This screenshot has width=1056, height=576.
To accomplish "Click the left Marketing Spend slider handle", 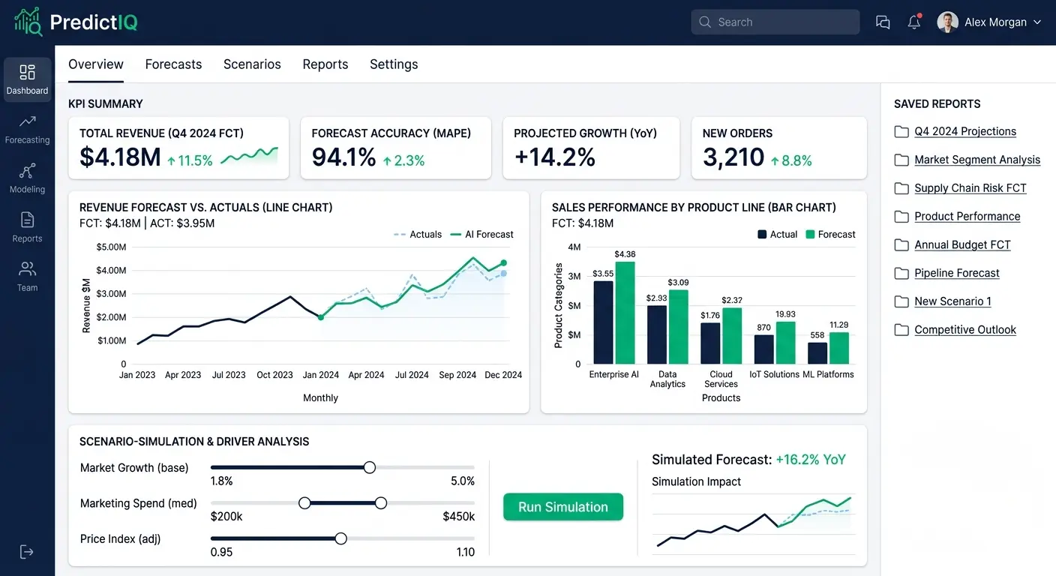I will point(304,503).
